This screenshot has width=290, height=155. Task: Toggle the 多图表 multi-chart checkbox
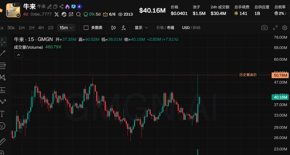click(86, 28)
